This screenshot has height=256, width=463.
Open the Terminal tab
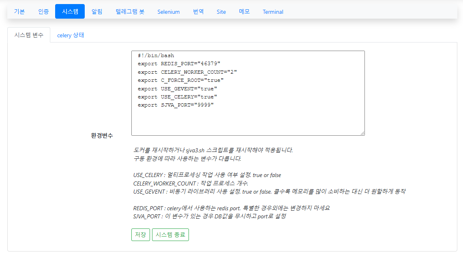(x=273, y=12)
